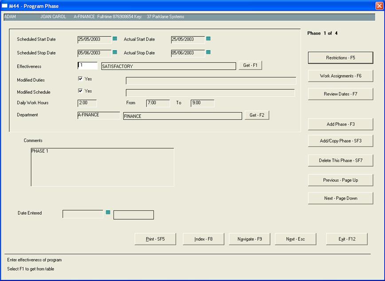Click Add/Copy Phase - SF3 button
385x281 pixels.
pyautogui.click(x=341, y=141)
